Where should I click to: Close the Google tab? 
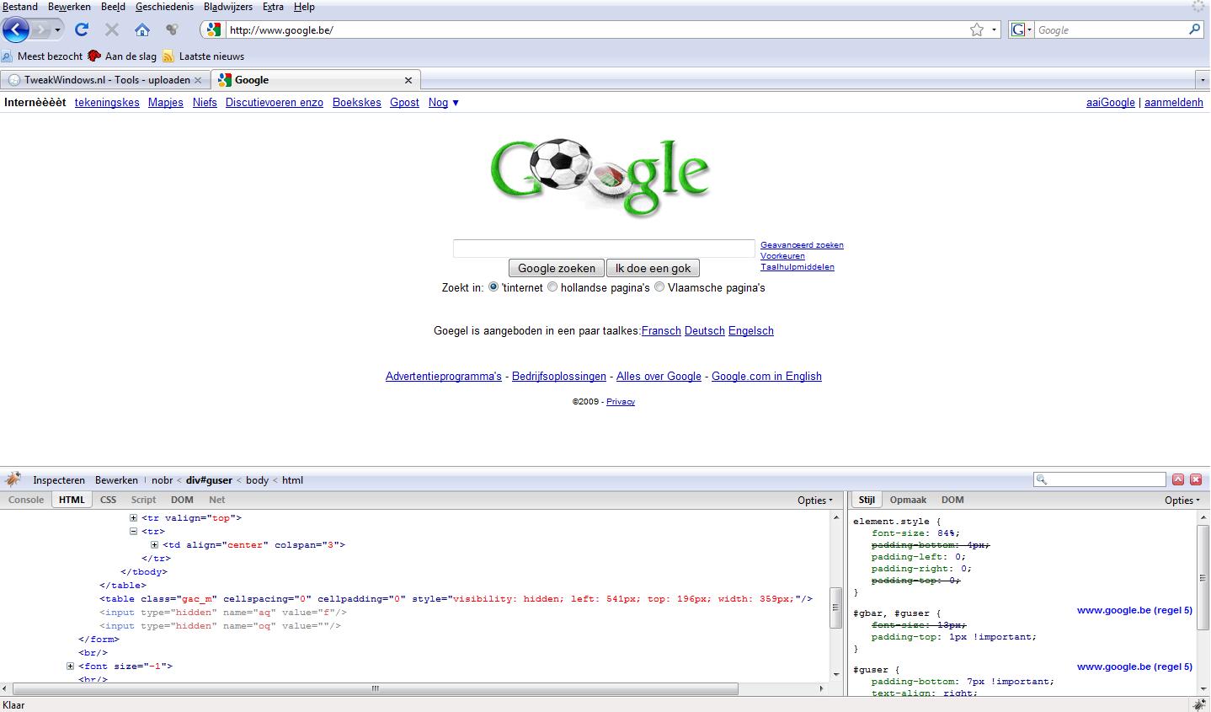click(x=408, y=80)
